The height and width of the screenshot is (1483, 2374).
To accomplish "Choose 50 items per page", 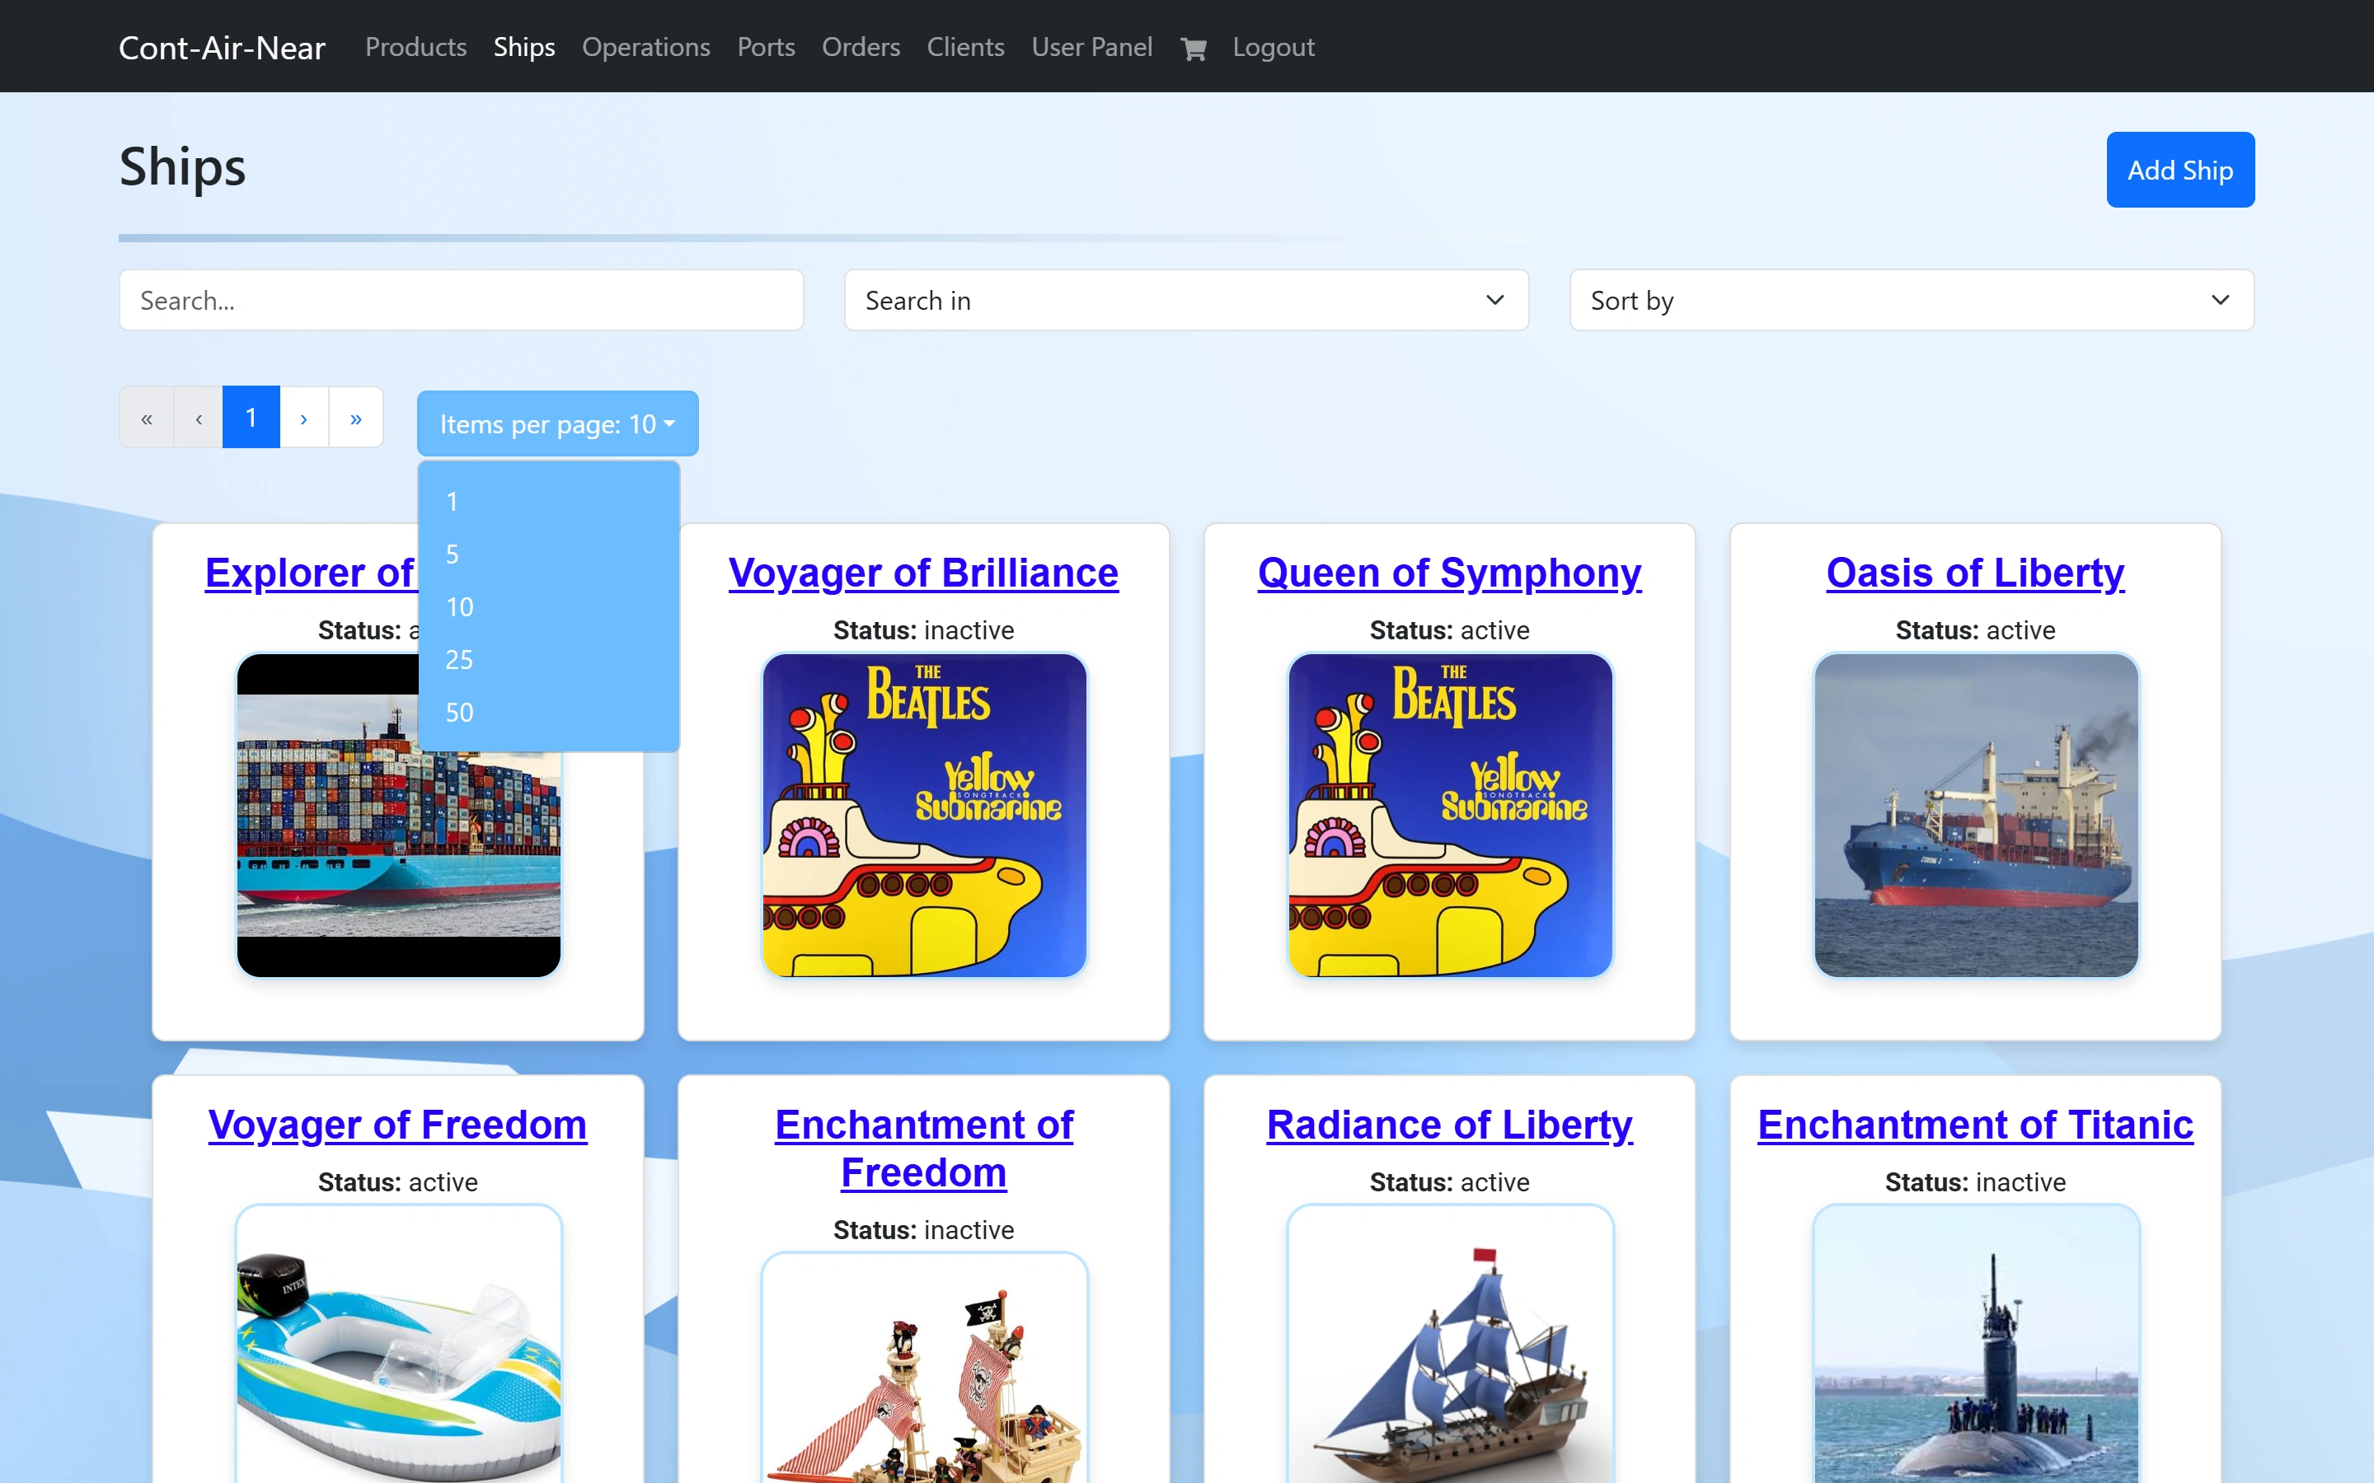I will pyautogui.click(x=548, y=712).
